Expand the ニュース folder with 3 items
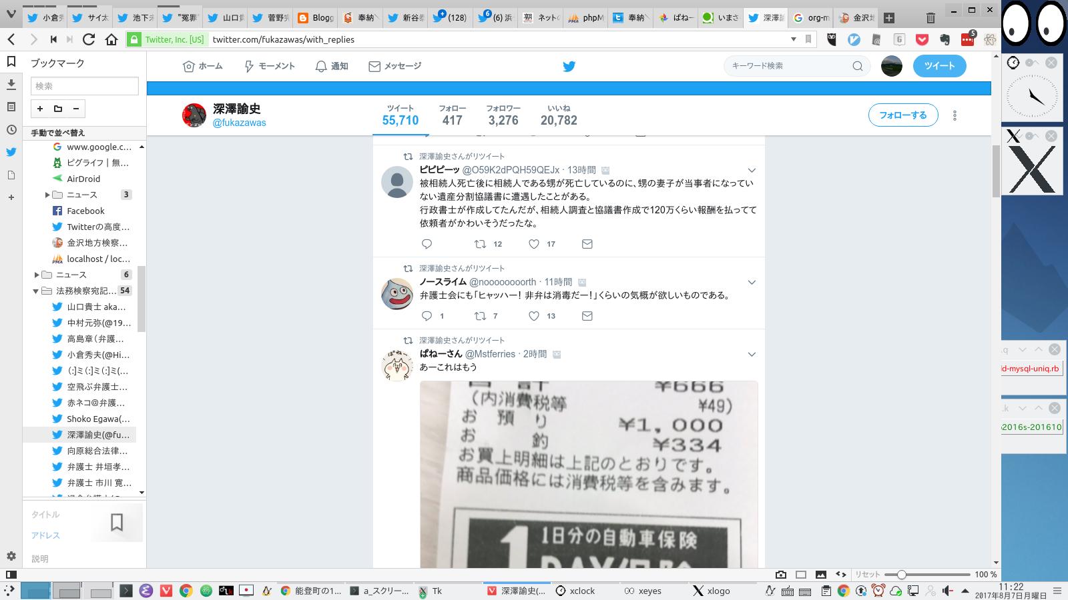 47,195
